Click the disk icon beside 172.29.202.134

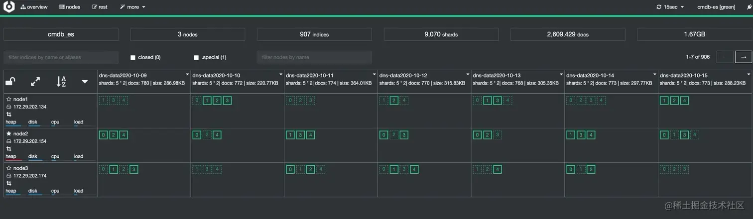pyautogui.click(x=9, y=107)
